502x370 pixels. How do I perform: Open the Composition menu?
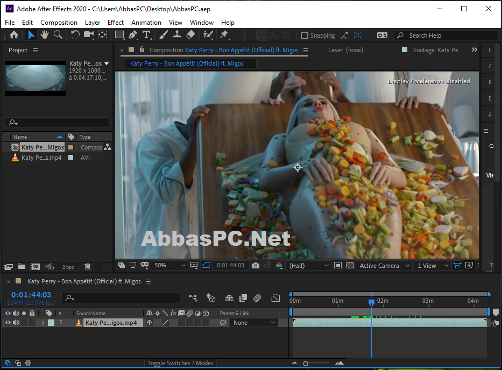pos(59,23)
